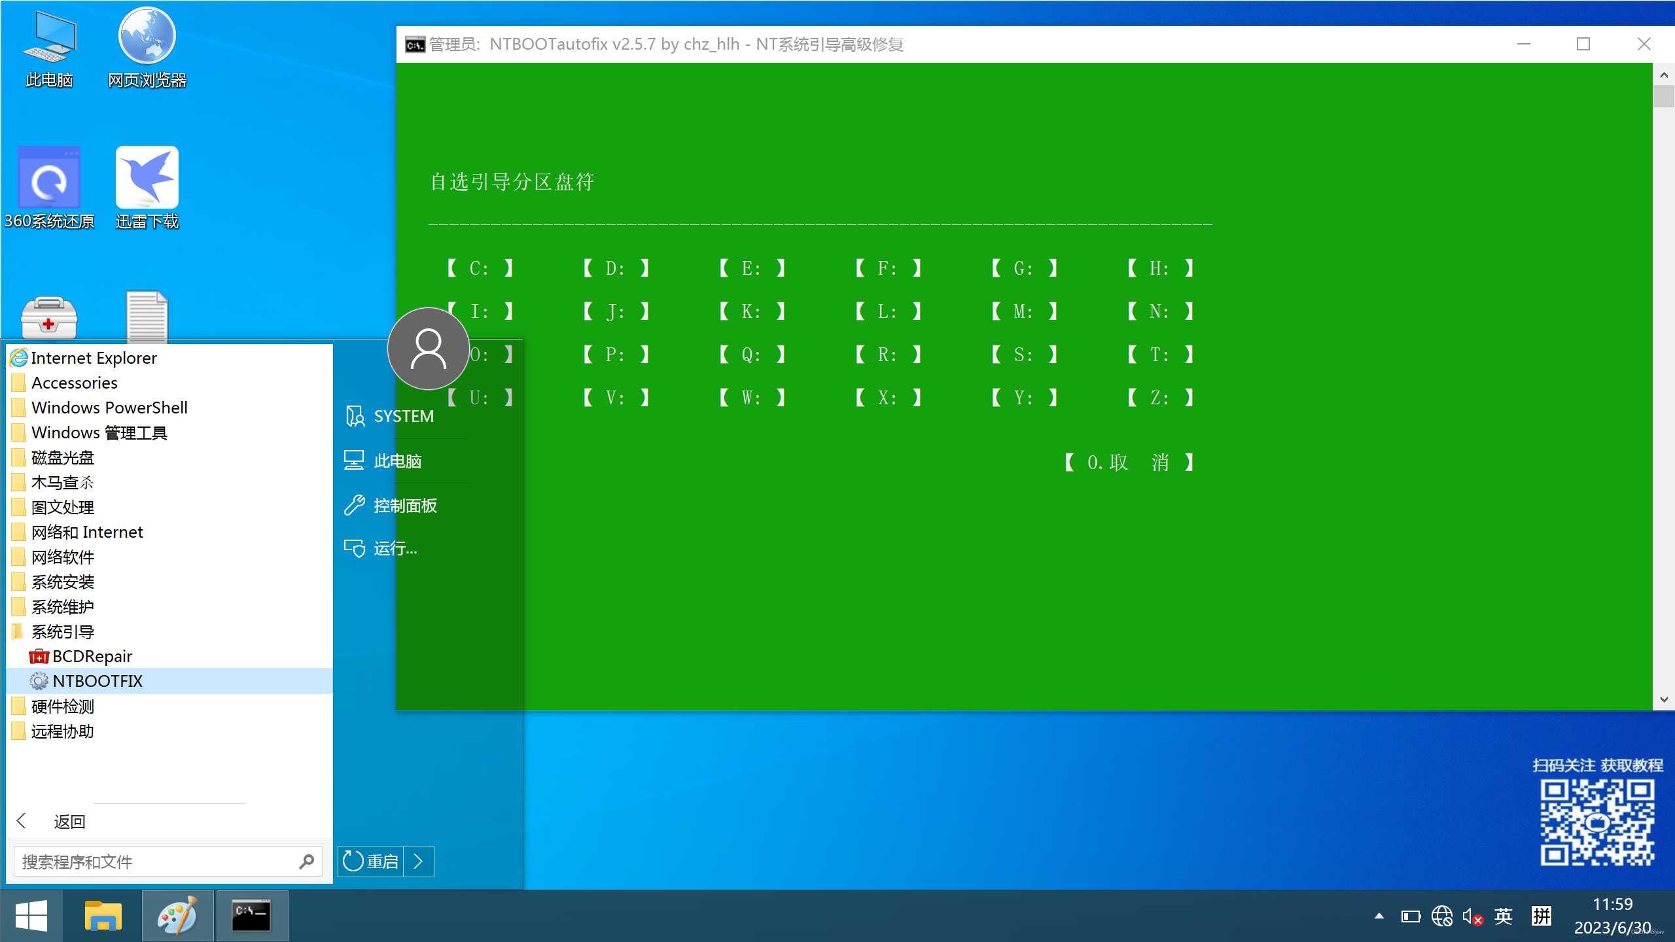Select the 【 0.取 消 】 option

coord(1129,462)
